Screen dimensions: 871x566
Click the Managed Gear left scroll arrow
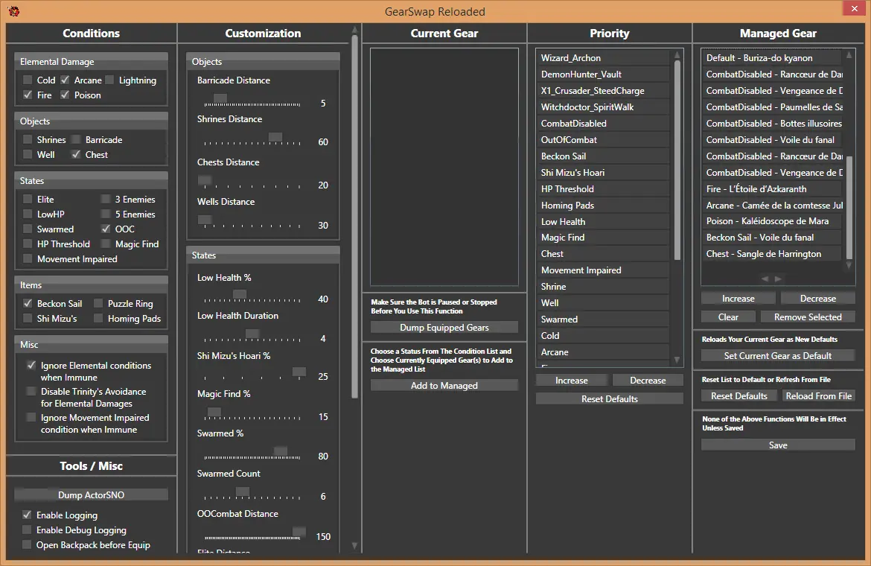765,279
